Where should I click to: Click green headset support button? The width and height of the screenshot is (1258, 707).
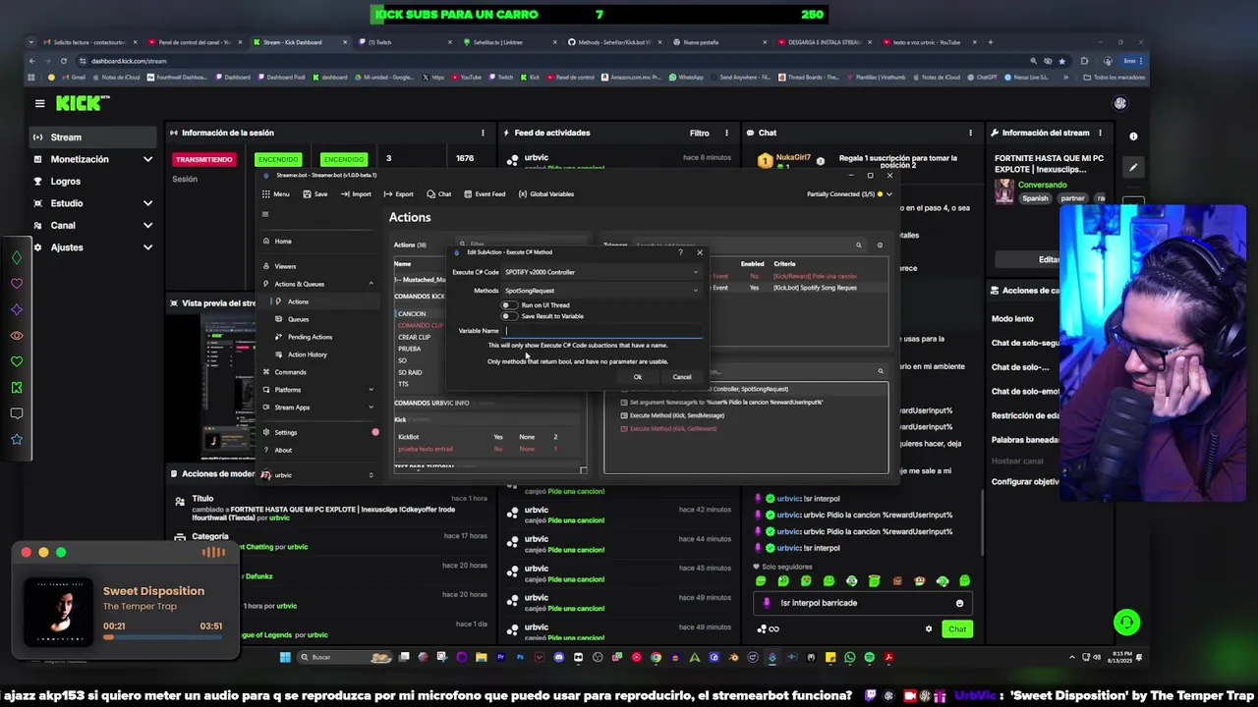[x=1127, y=623]
